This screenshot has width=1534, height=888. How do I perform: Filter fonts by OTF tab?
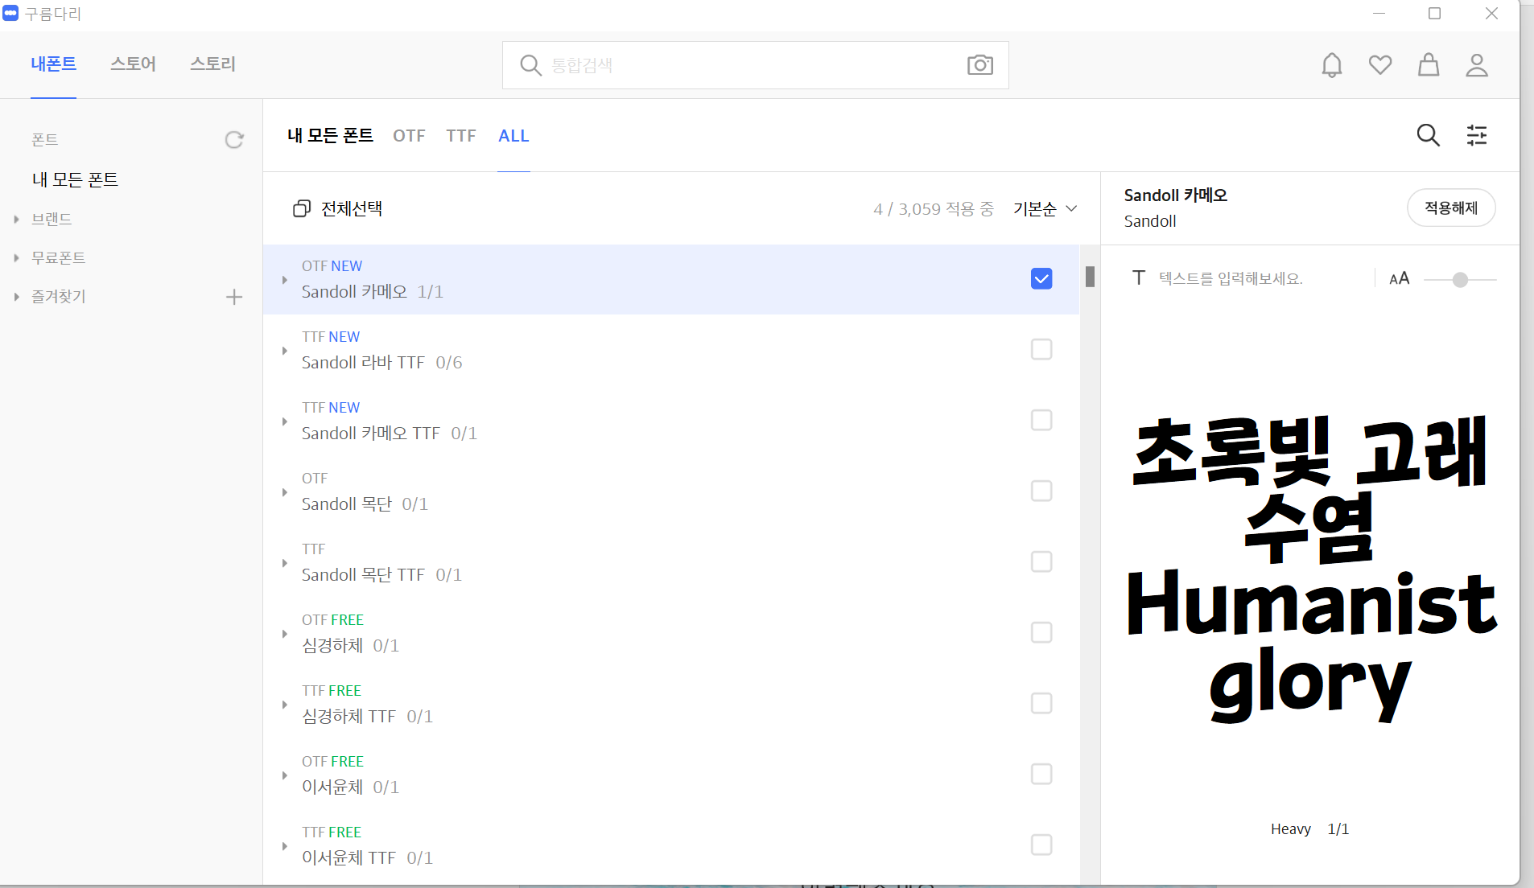coord(409,136)
